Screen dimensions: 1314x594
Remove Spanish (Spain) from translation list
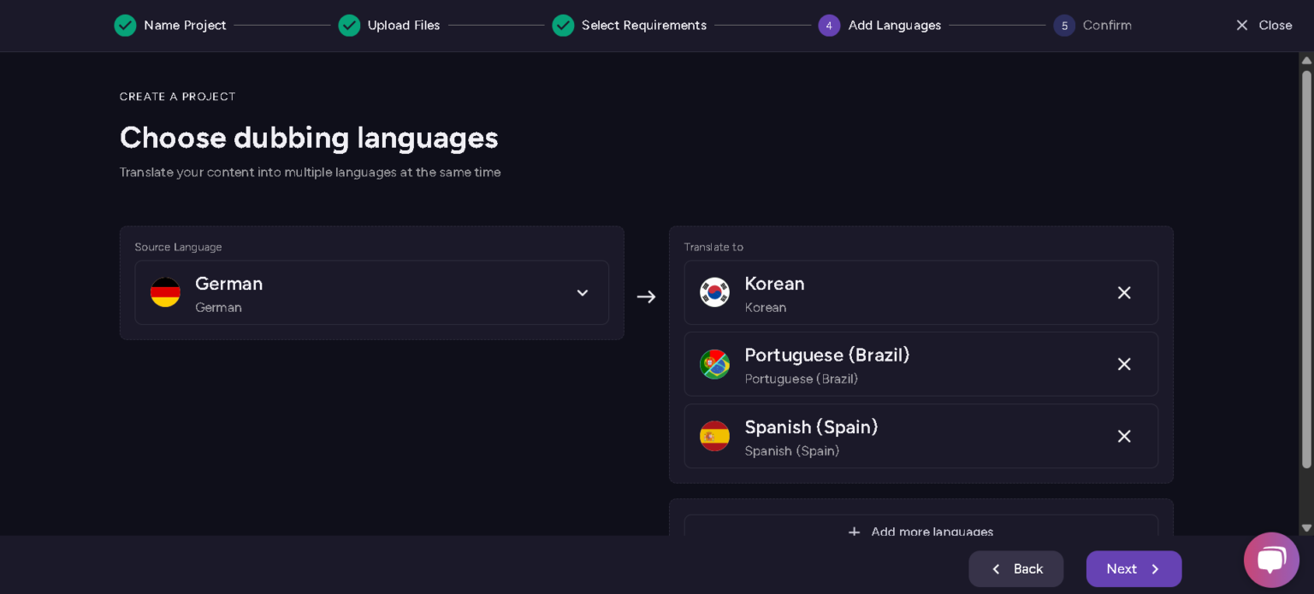coord(1124,436)
